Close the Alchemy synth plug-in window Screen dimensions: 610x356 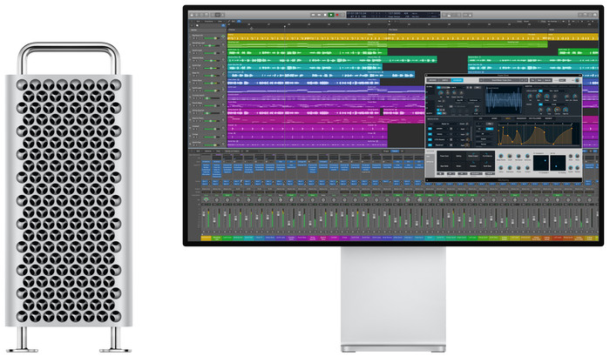click(x=427, y=75)
